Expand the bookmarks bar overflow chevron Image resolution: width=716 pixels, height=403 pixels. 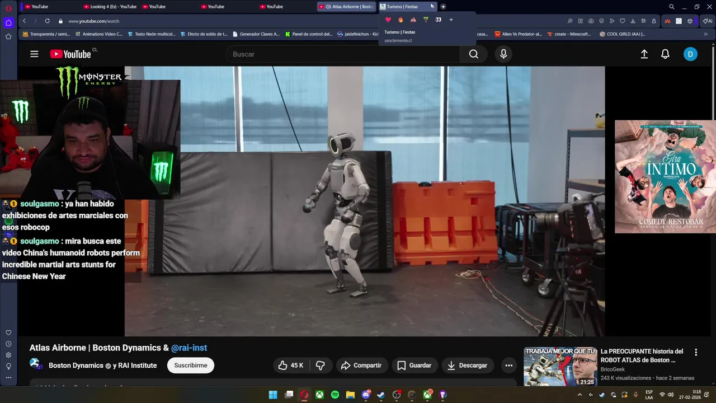706,34
